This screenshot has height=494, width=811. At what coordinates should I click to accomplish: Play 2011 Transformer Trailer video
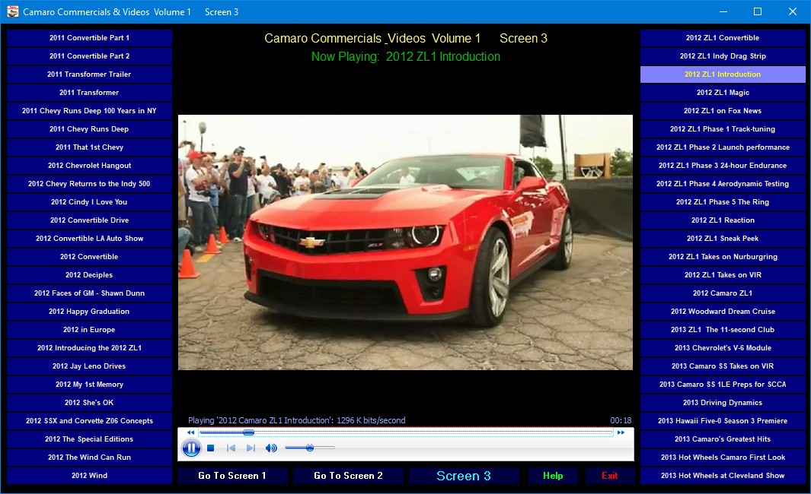click(x=90, y=74)
